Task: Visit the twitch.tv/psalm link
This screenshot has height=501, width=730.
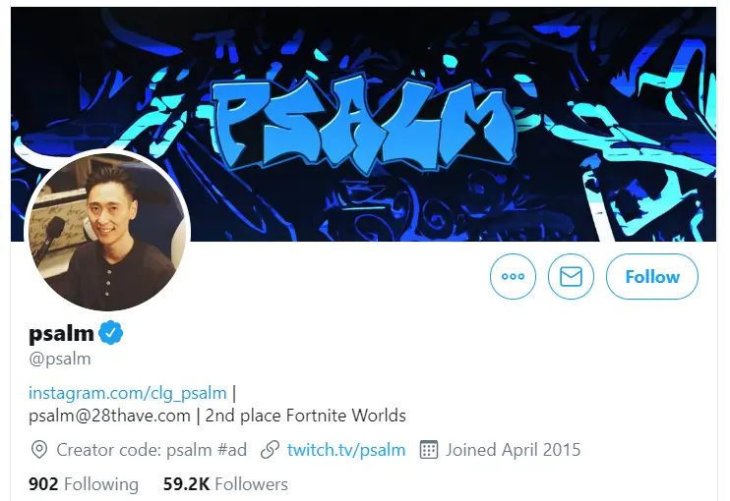Action: (346, 450)
